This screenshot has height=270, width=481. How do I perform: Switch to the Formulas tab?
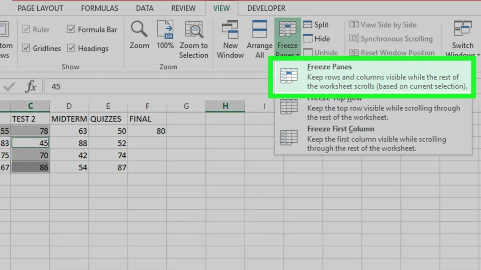coord(99,8)
